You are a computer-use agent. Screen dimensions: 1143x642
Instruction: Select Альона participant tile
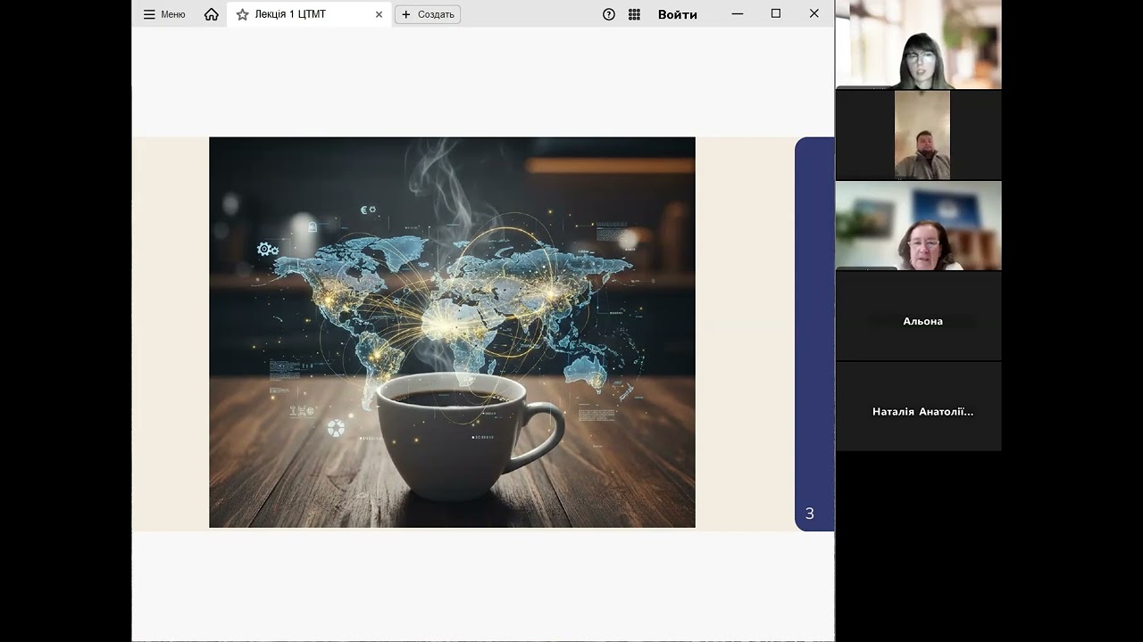click(919, 317)
